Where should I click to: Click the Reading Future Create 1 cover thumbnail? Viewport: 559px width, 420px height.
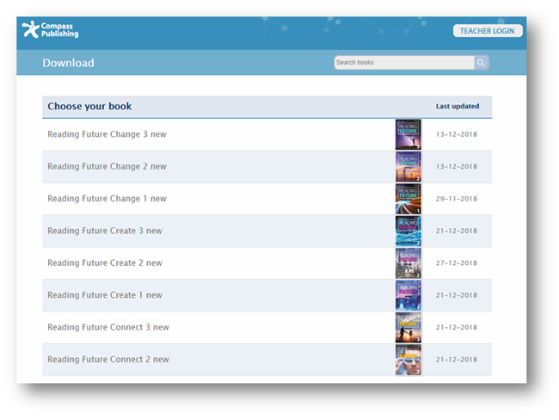point(408,295)
